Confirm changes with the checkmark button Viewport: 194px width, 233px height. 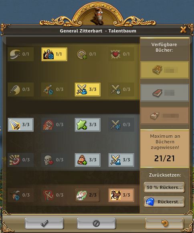click(44, 223)
